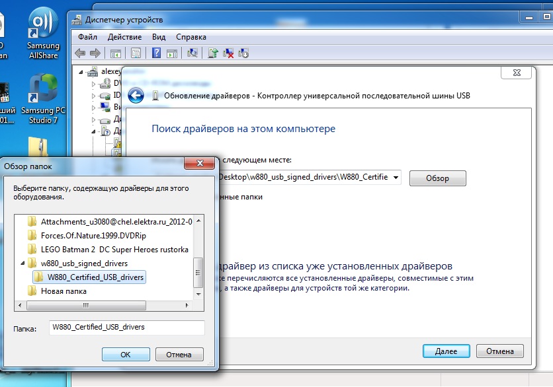Click the properties toolbar icon
Viewport: 553px width, 387px height.
136,53
